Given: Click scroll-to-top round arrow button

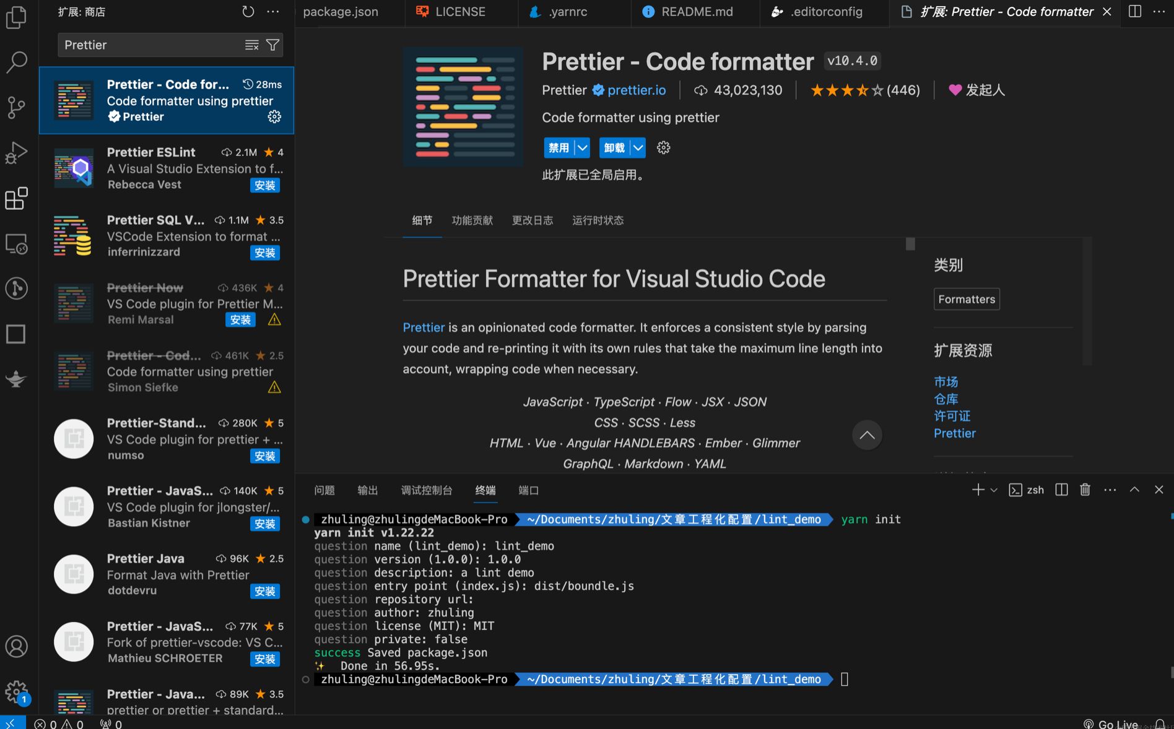Looking at the screenshot, I should coord(867,435).
